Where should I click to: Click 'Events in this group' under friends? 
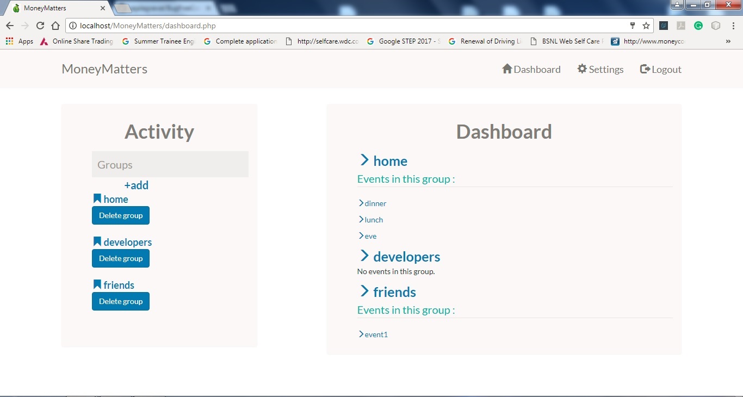406,310
